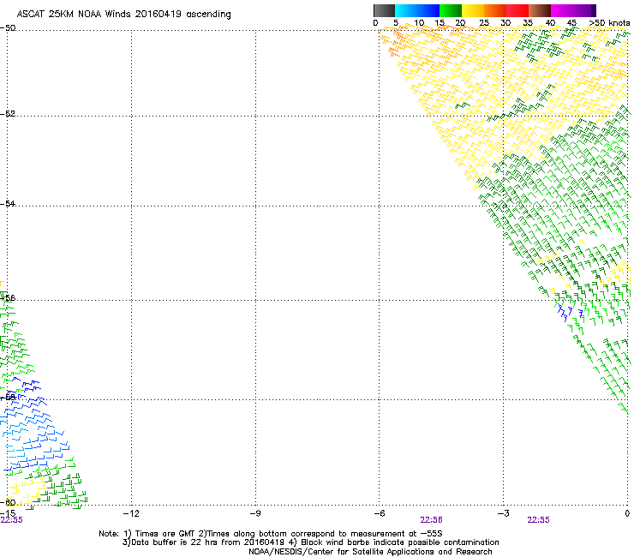
Task: Click the '35' legend tick label
Action: pyautogui.click(x=528, y=23)
